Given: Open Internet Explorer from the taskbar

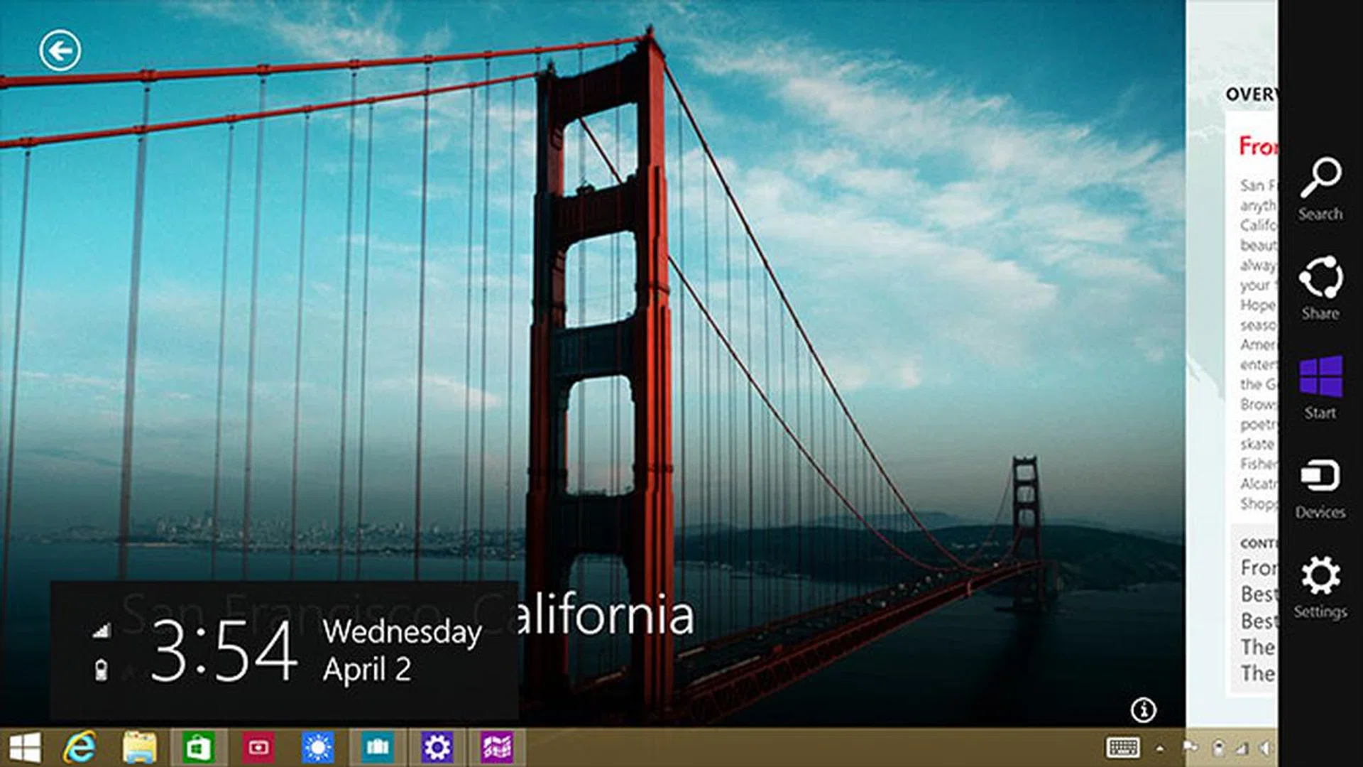Looking at the screenshot, I should 80,748.
